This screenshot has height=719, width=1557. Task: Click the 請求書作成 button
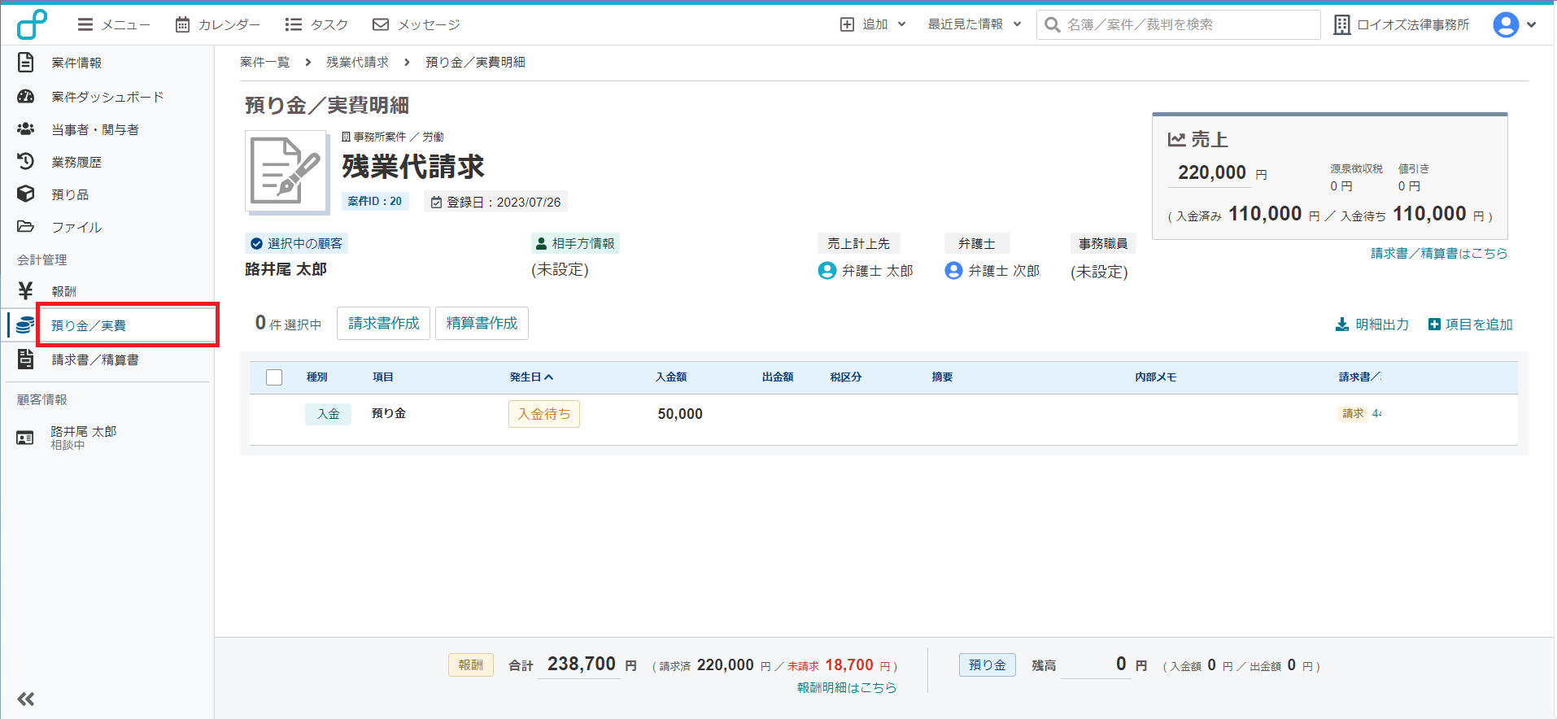click(x=384, y=323)
